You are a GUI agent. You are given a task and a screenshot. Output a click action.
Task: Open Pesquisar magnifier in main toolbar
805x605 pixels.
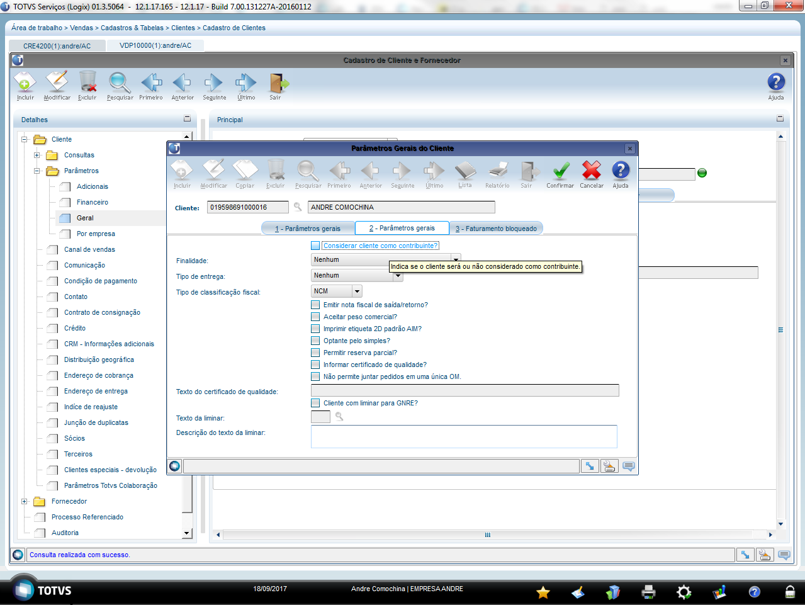tap(120, 86)
